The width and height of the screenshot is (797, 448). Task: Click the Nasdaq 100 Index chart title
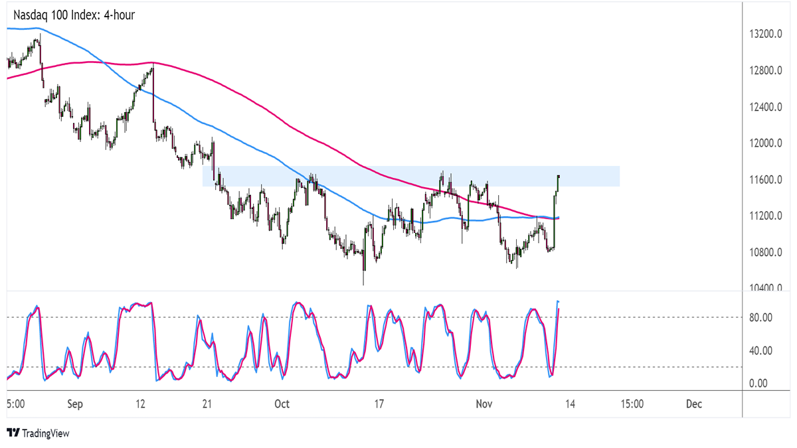pos(74,14)
